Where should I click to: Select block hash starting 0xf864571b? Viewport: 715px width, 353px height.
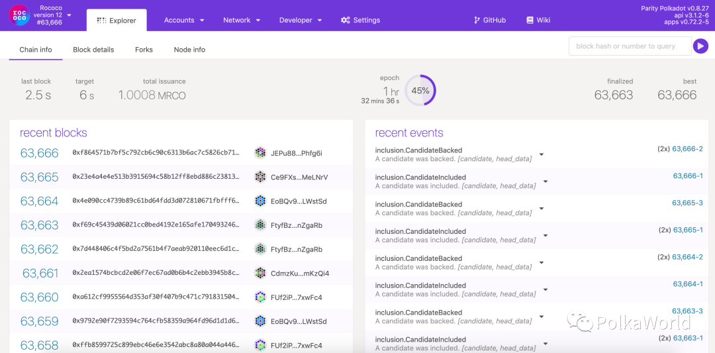[156, 153]
